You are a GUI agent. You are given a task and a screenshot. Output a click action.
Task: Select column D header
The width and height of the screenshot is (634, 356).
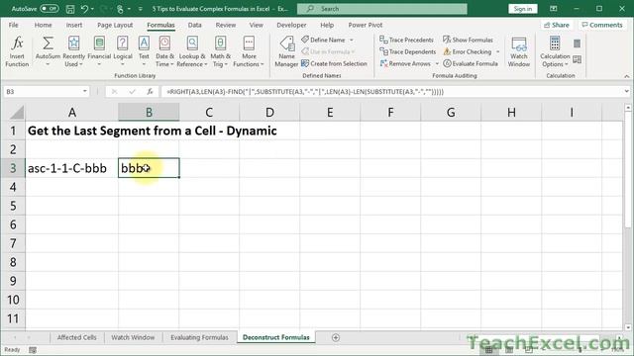pos(269,112)
